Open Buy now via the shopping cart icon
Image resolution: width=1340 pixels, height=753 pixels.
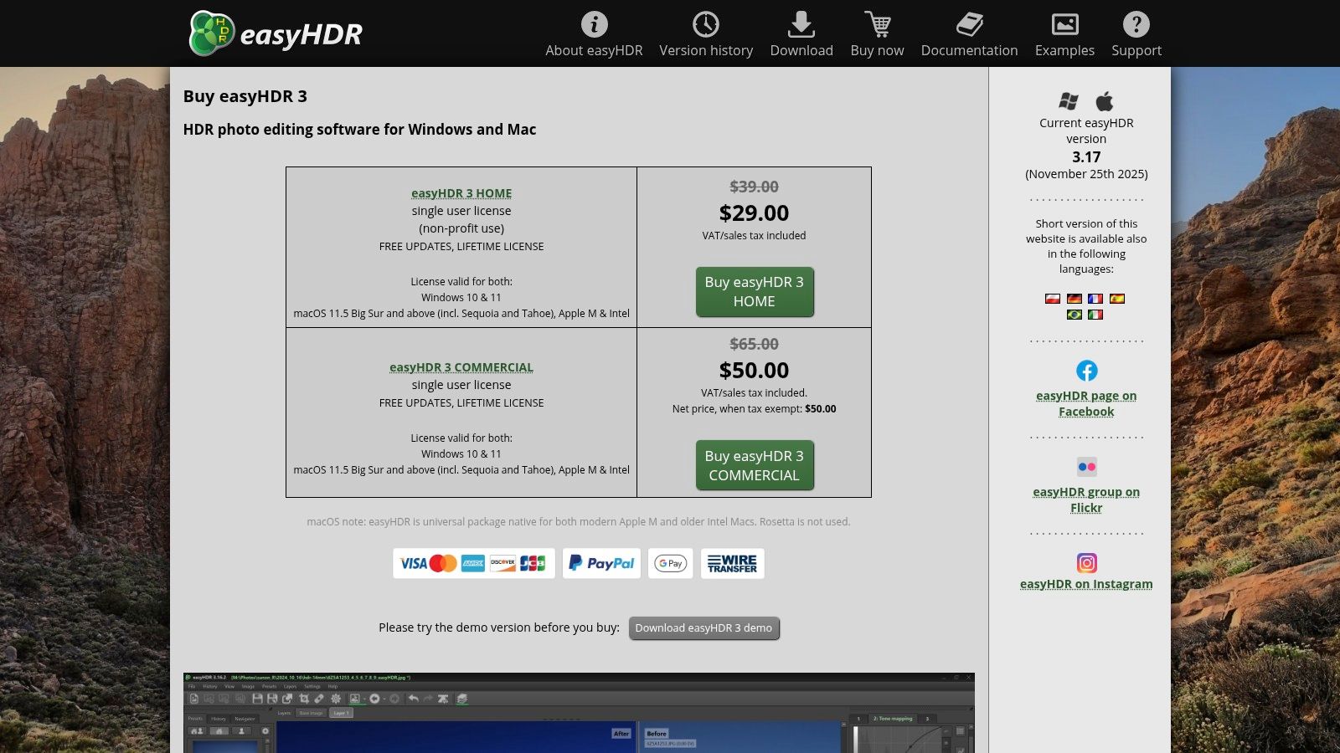point(876,23)
